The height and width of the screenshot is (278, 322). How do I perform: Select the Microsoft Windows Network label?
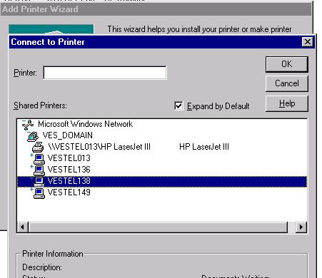pos(85,124)
